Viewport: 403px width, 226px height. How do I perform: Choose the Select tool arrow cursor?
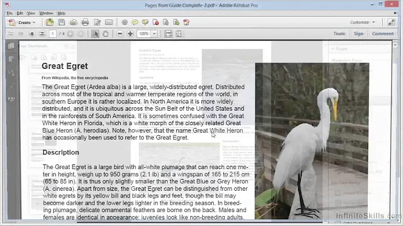[95, 34]
